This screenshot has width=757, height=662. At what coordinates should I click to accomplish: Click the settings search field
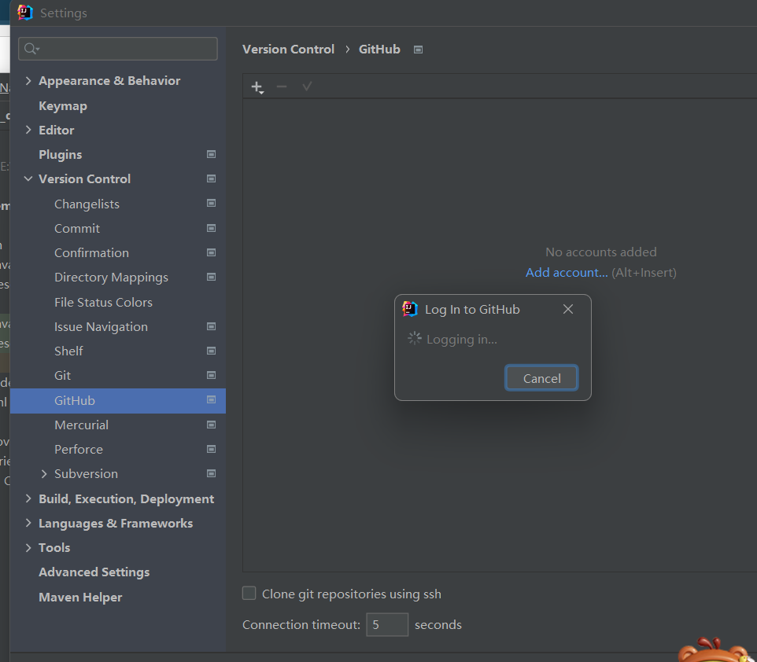pyautogui.click(x=118, y=49)
